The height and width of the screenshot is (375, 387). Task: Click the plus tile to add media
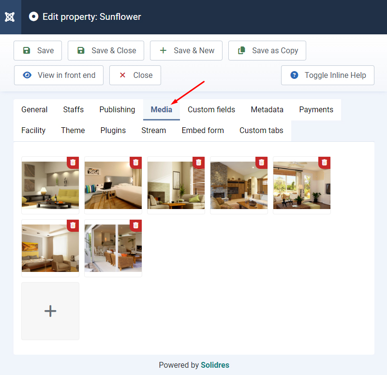click(x=50, y=311)
